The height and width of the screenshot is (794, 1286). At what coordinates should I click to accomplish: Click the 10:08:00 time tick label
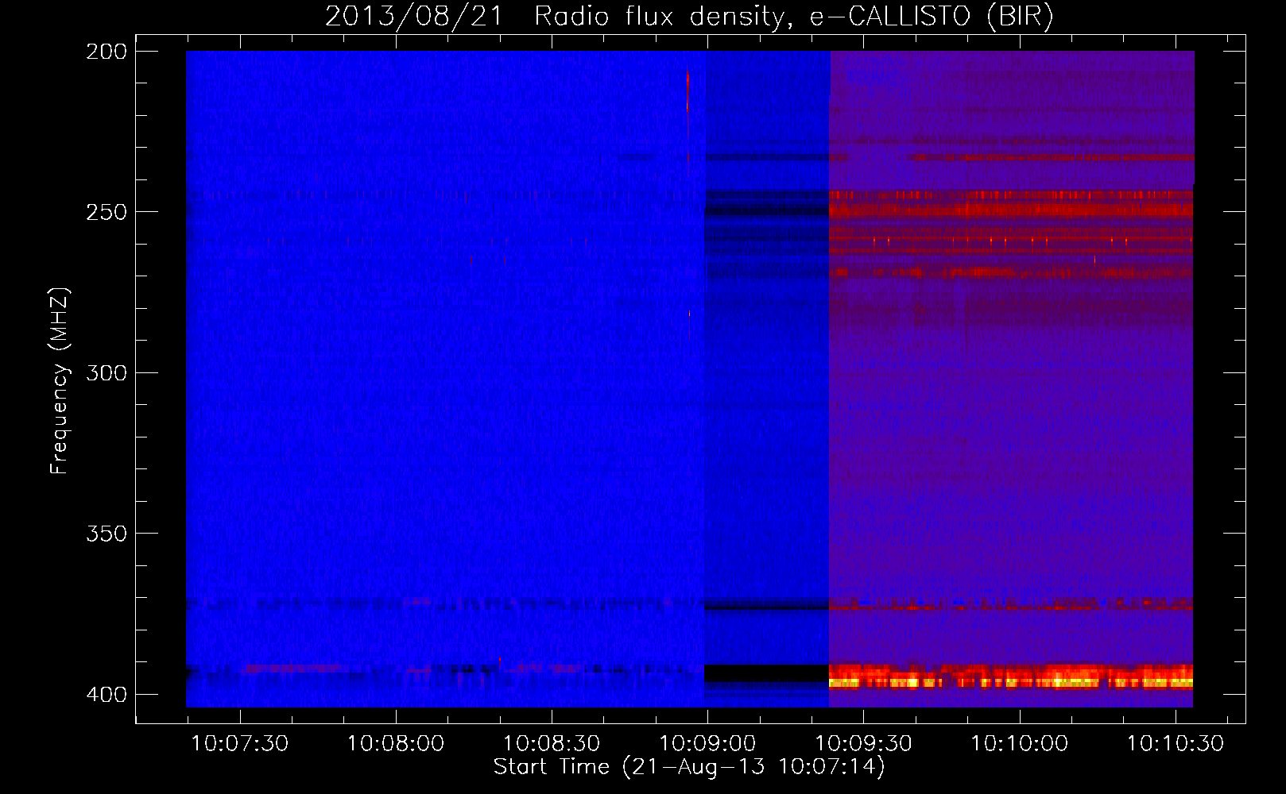pyautogui.click(x=396, y=743)
